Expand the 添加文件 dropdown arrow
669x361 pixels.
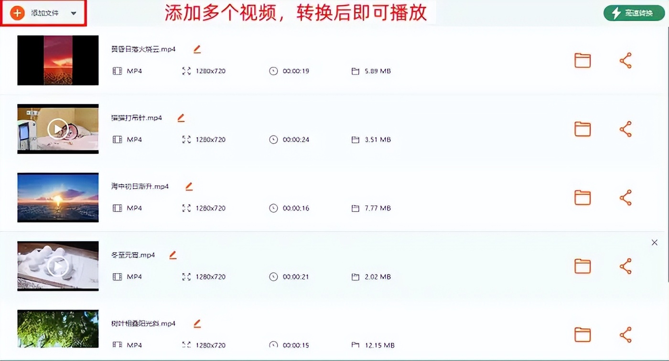(73, 13)
